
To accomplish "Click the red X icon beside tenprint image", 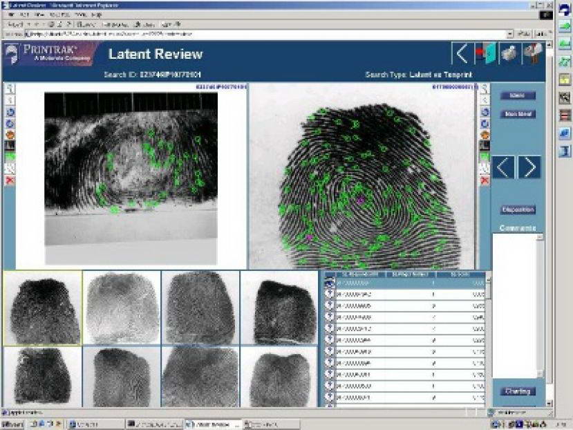I will tap(484, 180).
